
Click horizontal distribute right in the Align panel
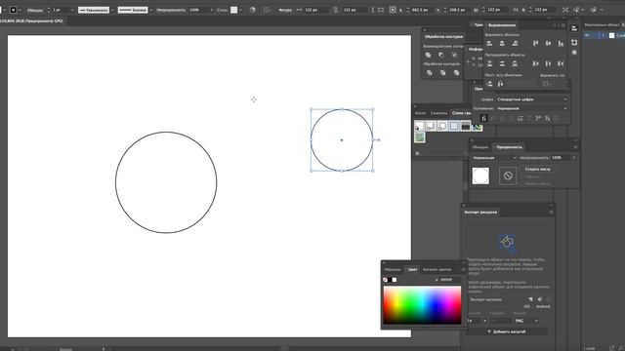pyautogui.click(x=561, y=63)
